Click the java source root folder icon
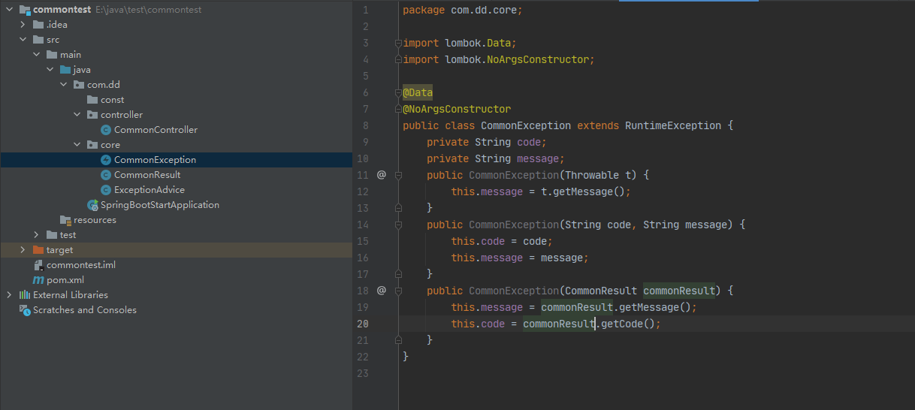 pyautogui.click(x=65, y=70)
